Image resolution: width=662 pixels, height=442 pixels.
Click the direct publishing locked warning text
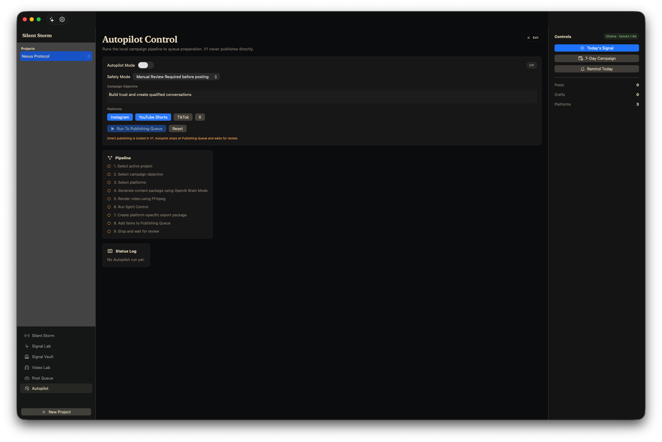(172, 138)
